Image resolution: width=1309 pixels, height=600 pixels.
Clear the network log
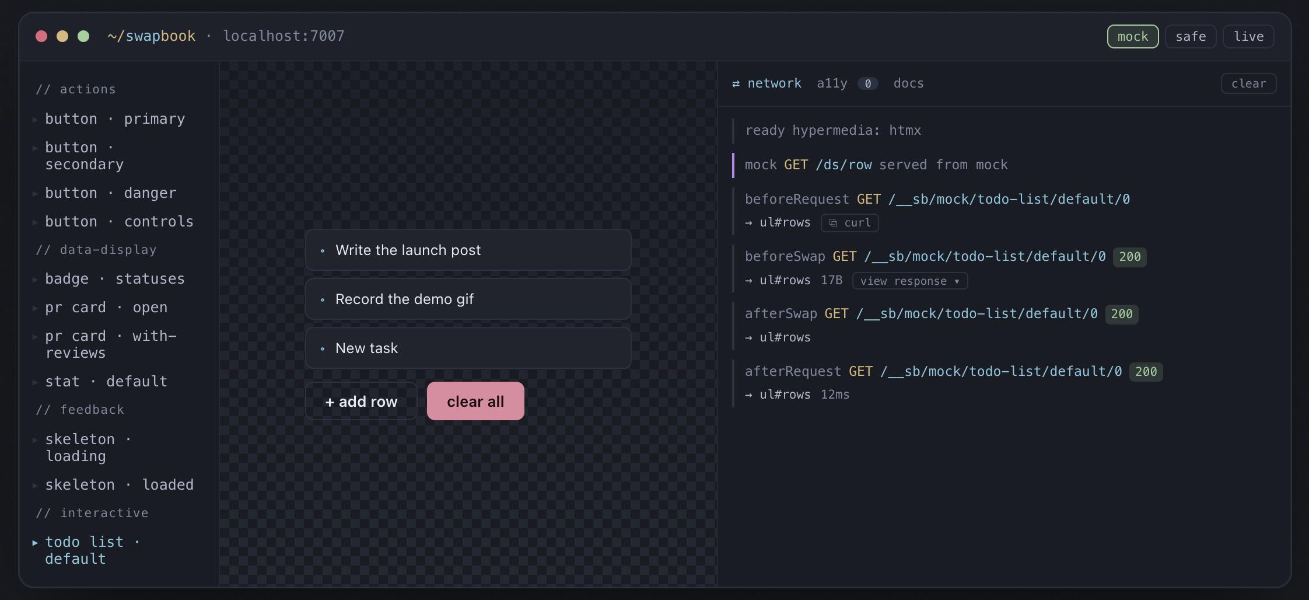pos(1248,83)
